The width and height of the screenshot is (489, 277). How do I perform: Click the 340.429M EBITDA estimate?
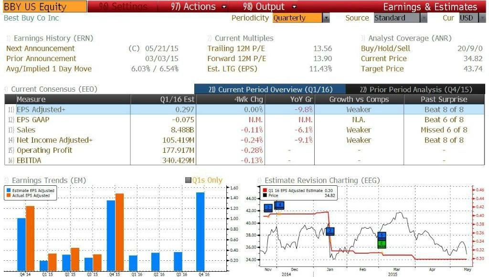[x=179, y=160]
